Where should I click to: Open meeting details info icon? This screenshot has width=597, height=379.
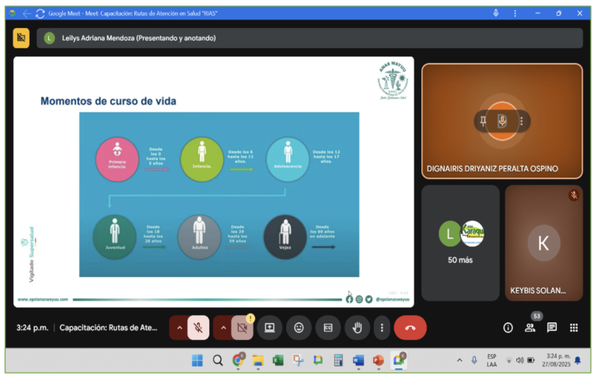pyautogui.click(x=508, y=328)
